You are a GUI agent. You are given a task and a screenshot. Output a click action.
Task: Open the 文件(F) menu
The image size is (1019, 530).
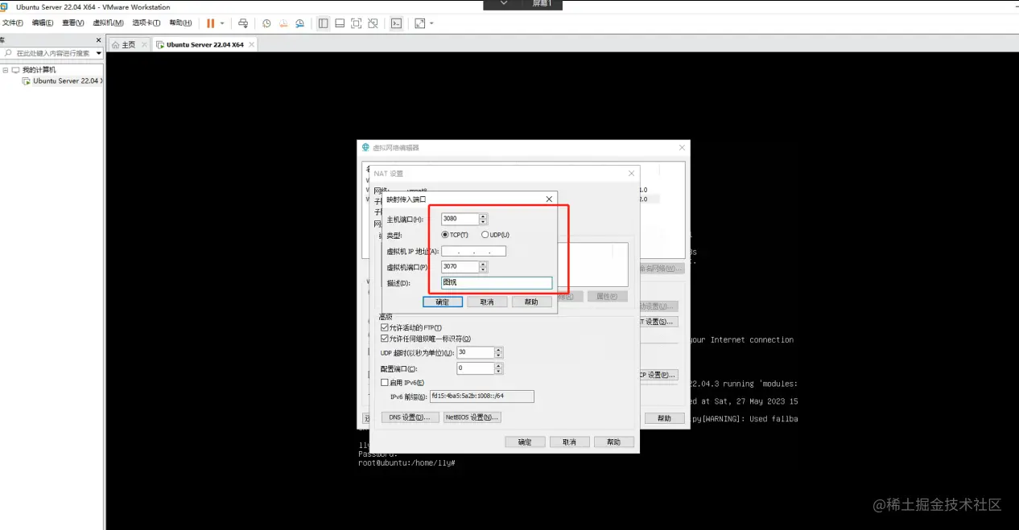coord(13,23)
